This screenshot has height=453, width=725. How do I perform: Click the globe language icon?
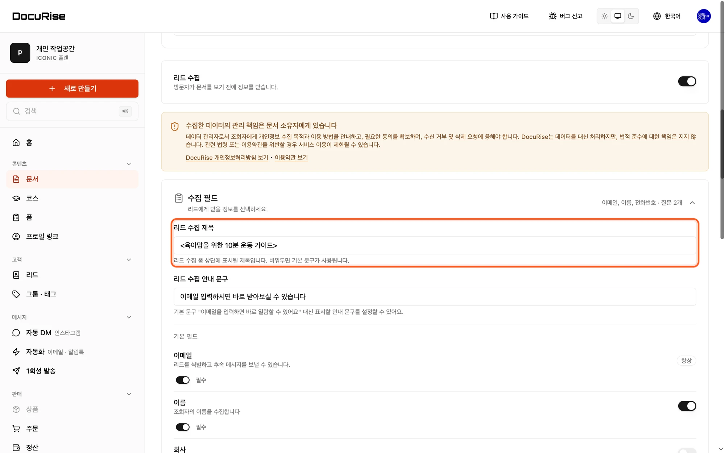coord(657,16)
